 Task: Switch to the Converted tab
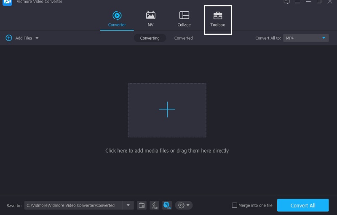[x=183, y=38]
